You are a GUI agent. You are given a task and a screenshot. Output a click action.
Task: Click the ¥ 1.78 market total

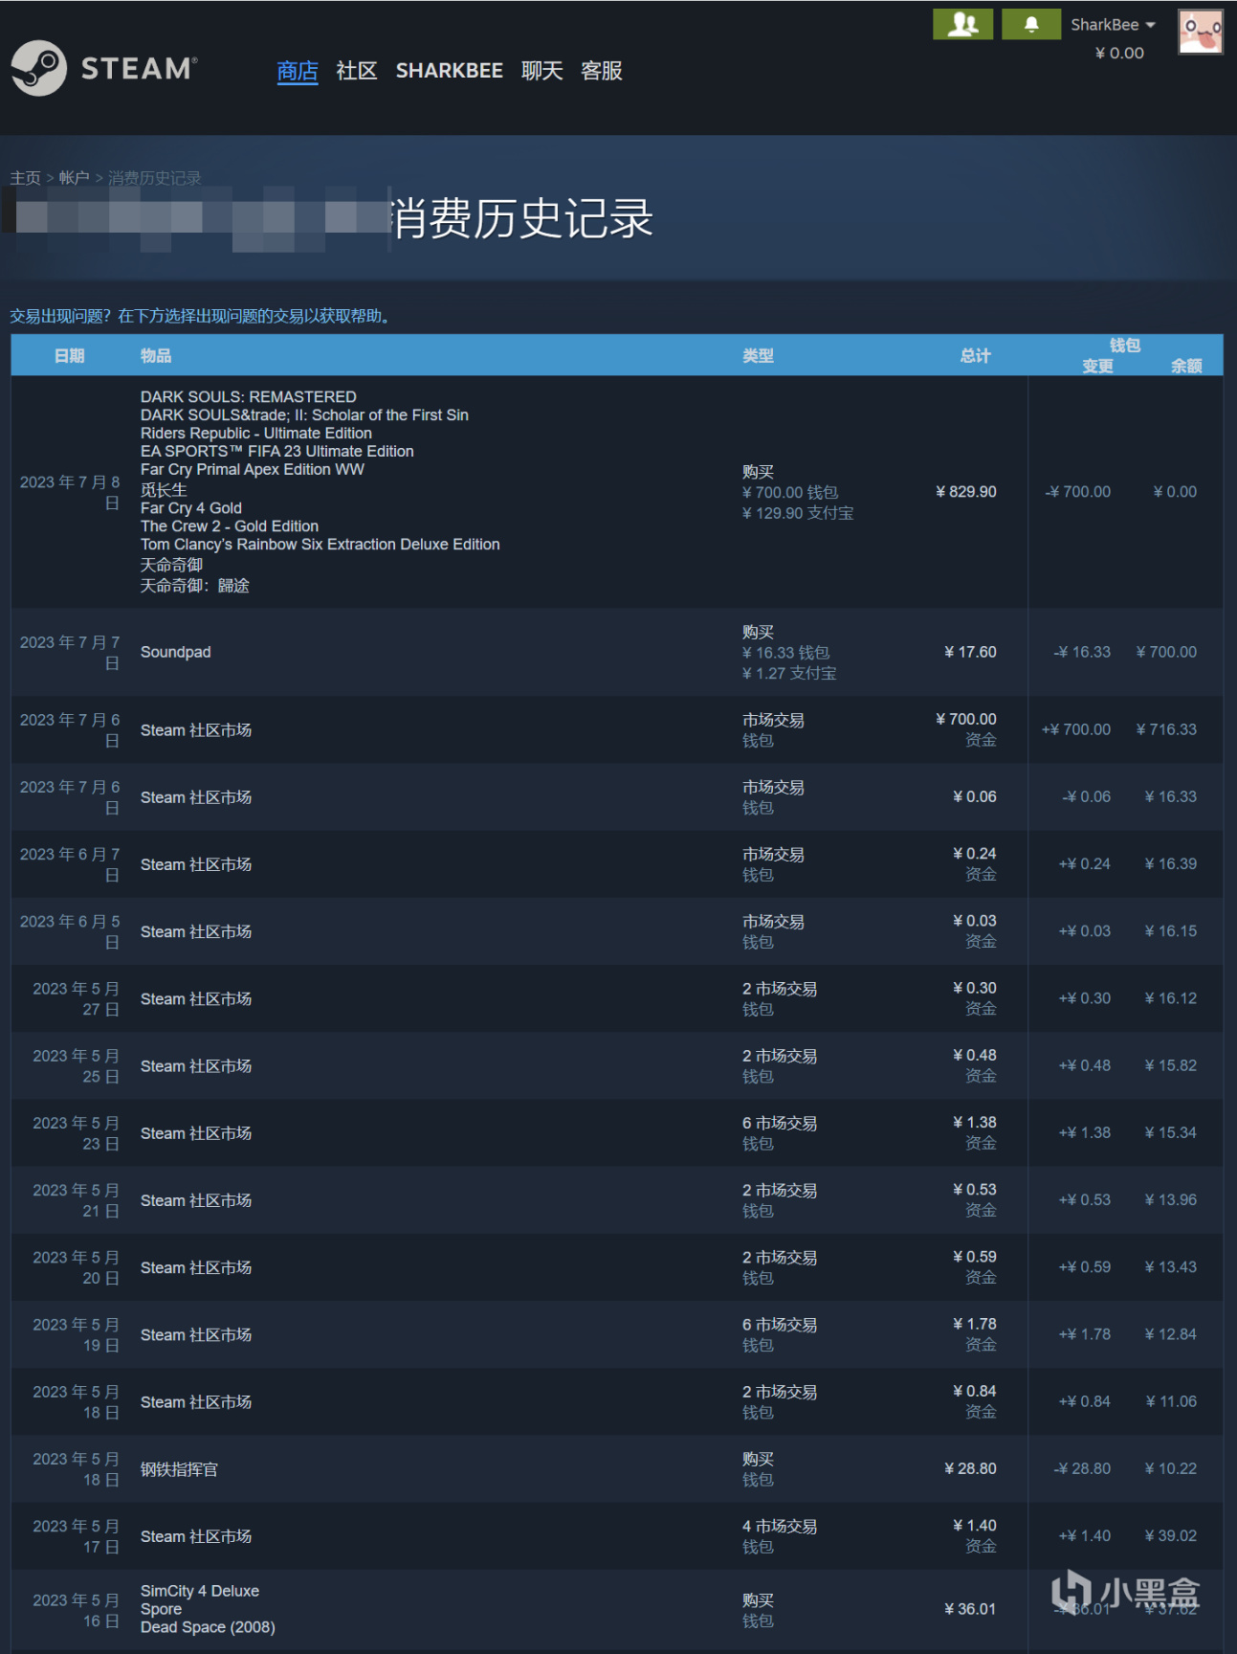click(975, 1325)
